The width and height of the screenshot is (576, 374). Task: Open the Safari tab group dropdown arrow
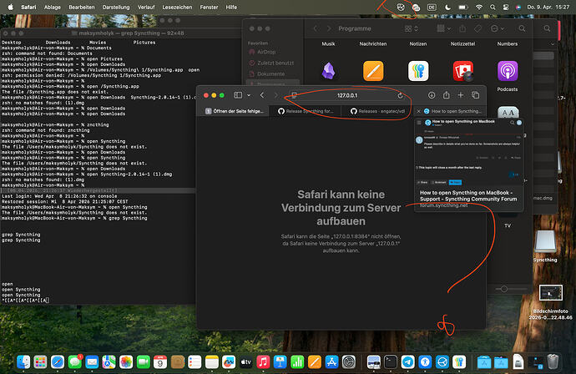[249, 95]
